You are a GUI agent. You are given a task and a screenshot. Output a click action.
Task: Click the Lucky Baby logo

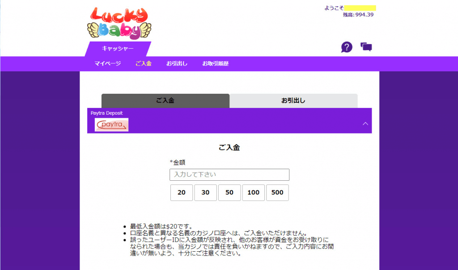pos(119,23)
